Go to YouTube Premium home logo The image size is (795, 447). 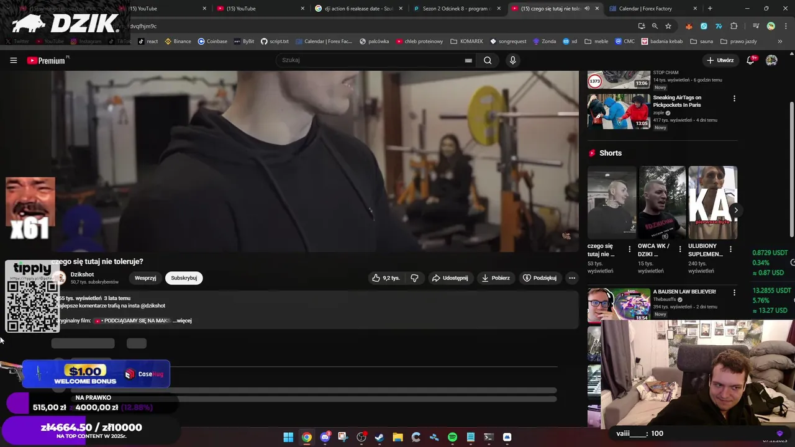(x=46, y=60)
